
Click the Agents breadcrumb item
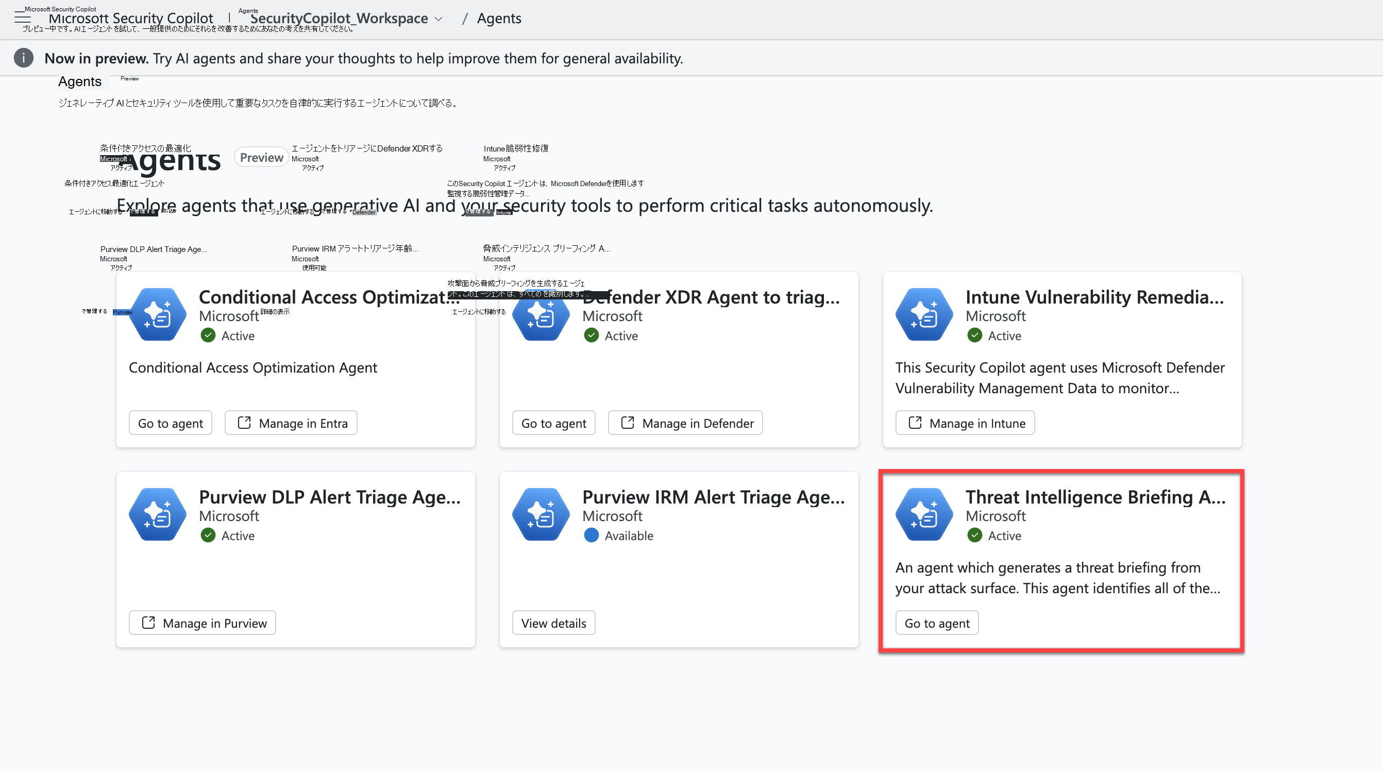point(499,18)
